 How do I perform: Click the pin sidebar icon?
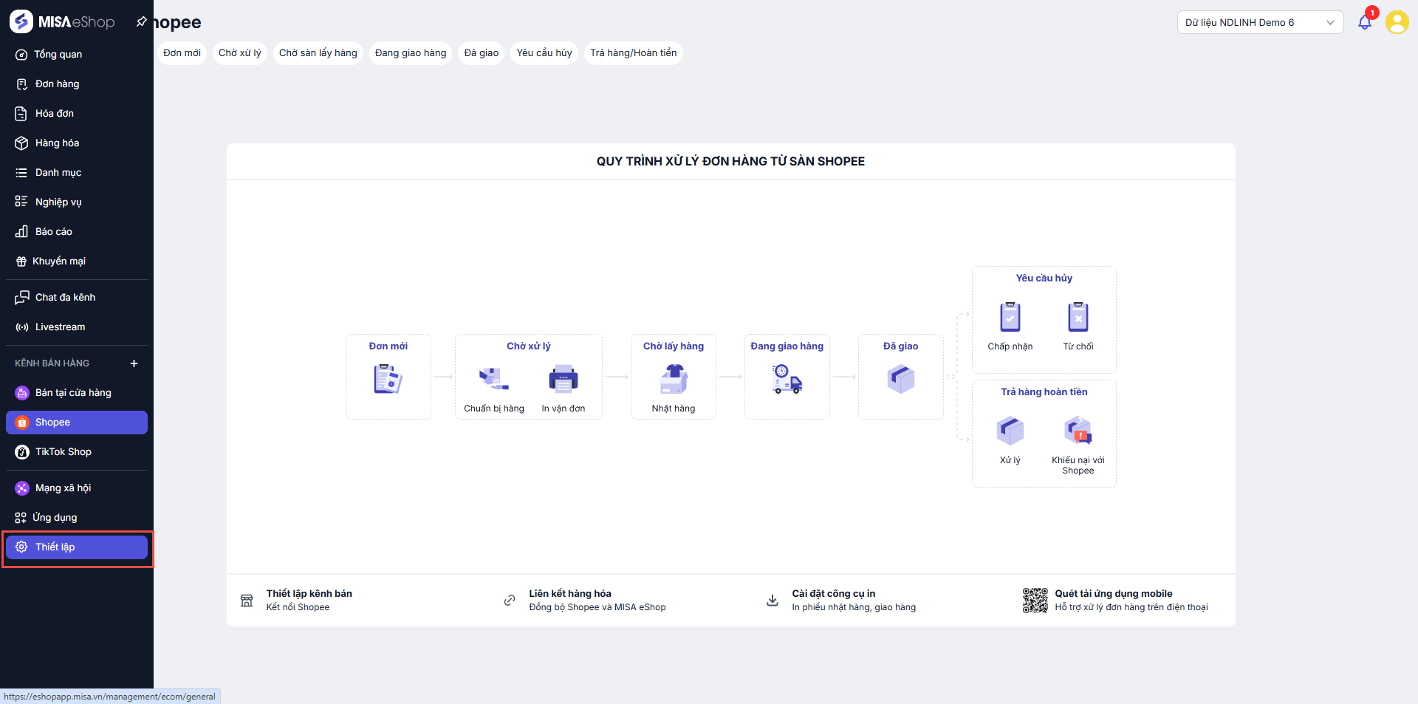pyautogui.click(x=141, y=22)
